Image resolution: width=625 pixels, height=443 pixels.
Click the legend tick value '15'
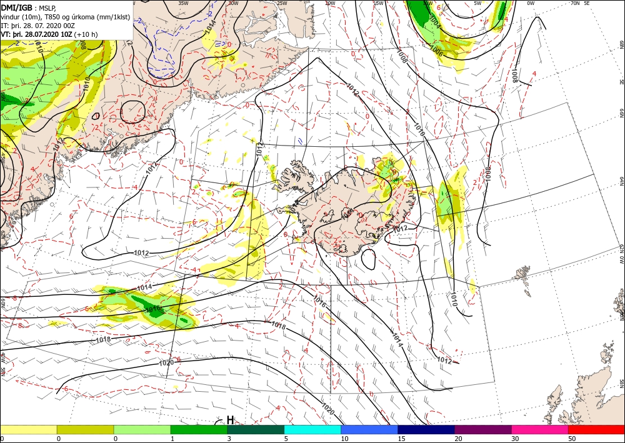(x=401, y=439)
